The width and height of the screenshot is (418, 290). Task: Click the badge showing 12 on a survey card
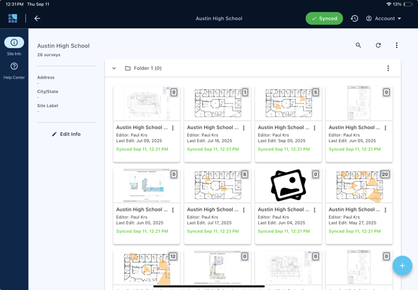173,257
